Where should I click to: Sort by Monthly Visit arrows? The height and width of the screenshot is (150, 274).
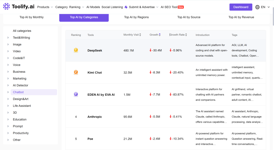click(x=140, y=35)
